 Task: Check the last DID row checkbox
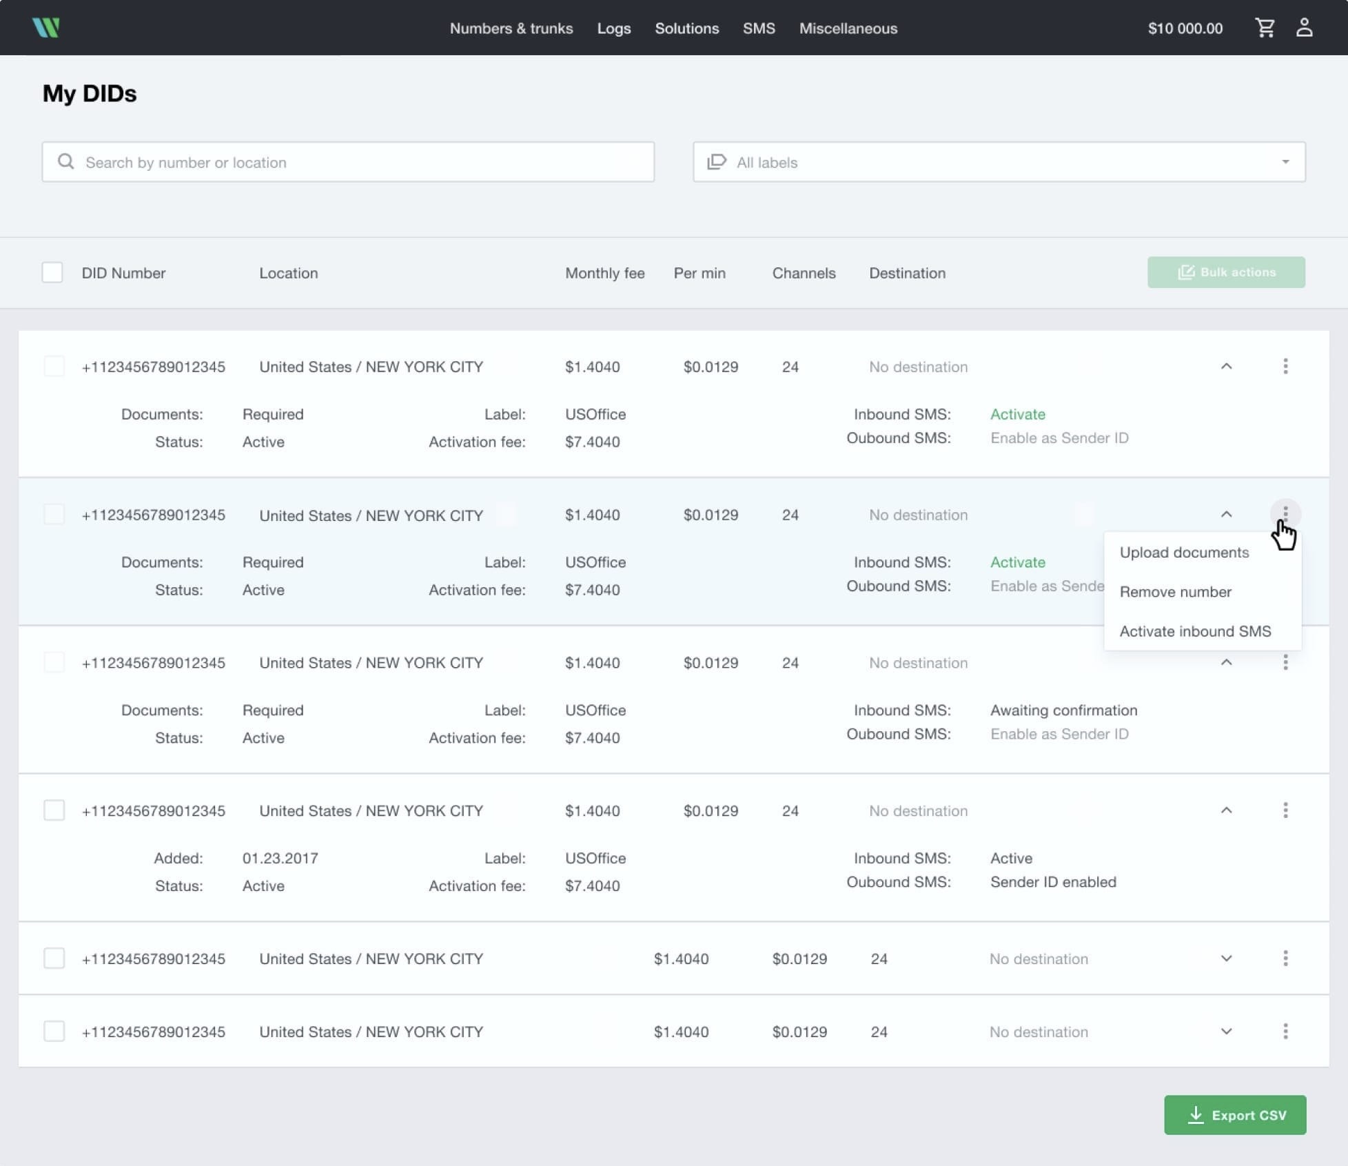click(54, 1032)
